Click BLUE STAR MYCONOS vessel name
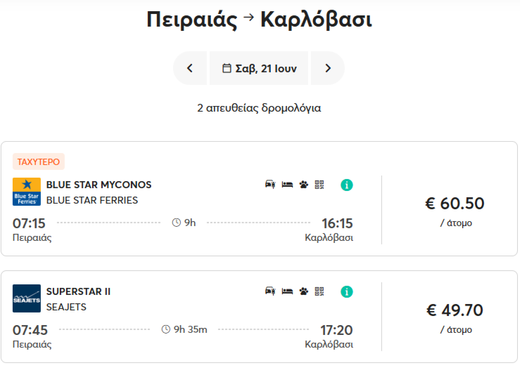520x368 pixels. click(x=99, y=185)
